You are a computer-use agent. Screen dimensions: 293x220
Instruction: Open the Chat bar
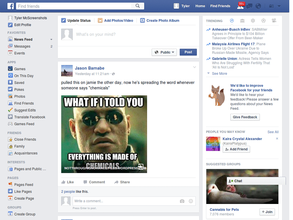click(x=256, y=181)
